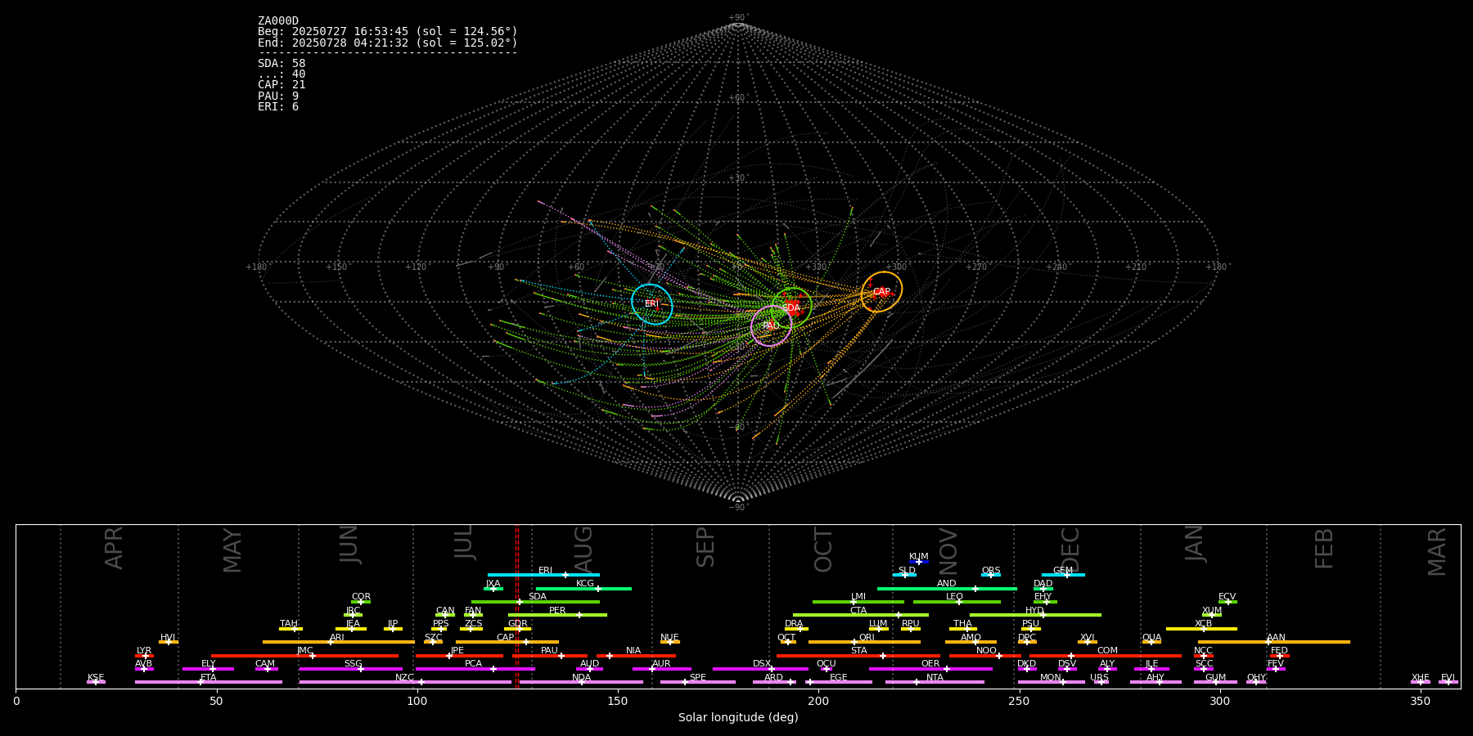Click the SPE pink bar in timeline
The image size is (1473, 736).
[x=698, y=682]
